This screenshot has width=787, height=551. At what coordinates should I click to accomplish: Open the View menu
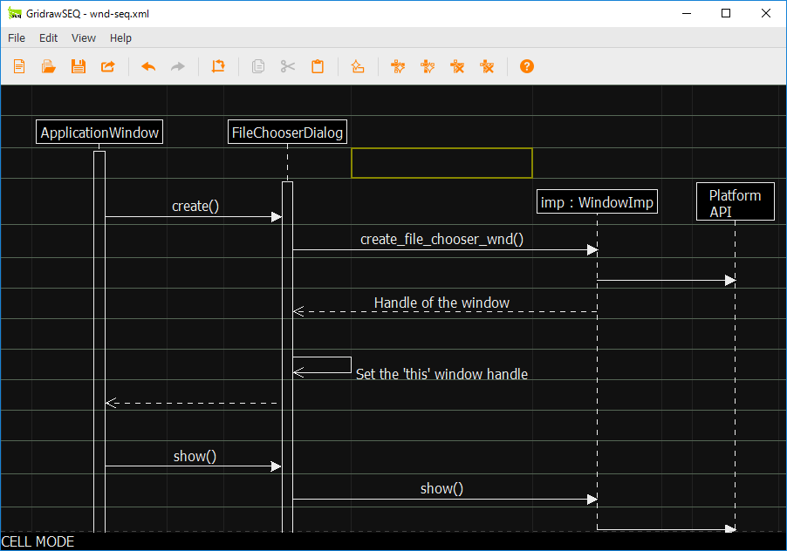(84, 37)
